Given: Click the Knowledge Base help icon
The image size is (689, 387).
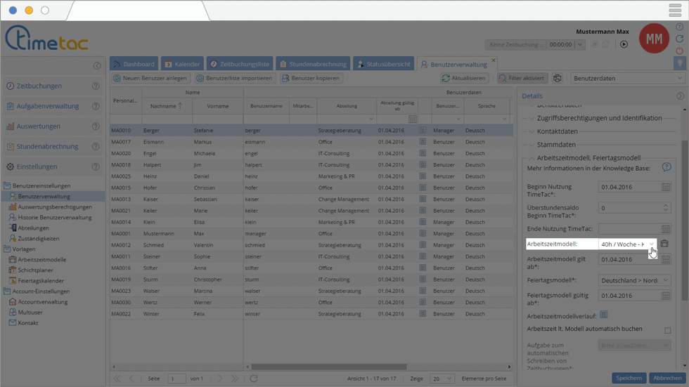Looking at the screenshot, I should click(666, 168).
